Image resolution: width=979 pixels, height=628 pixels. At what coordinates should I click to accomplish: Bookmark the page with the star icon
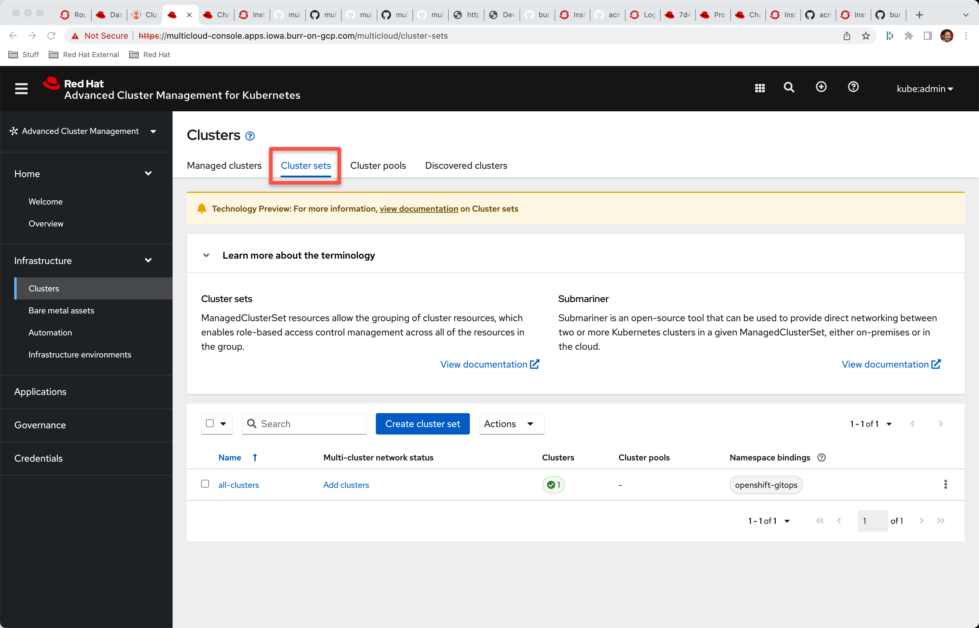pos(866,36)
